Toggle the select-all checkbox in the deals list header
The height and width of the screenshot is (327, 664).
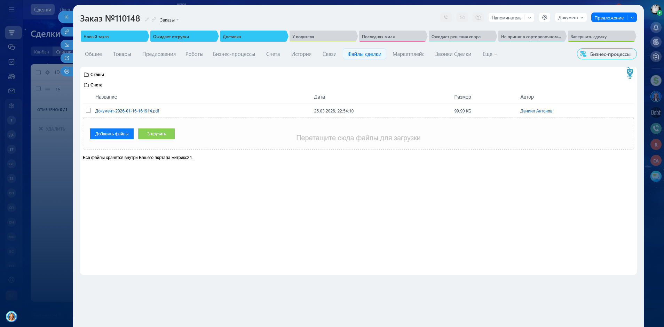[38, 73]
